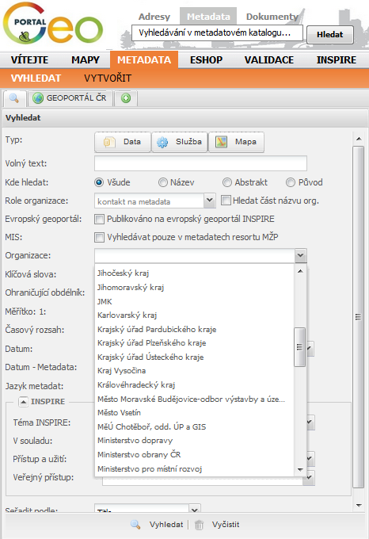Click the Volný text input field
The image size is (369, 539).
(200, 163)
